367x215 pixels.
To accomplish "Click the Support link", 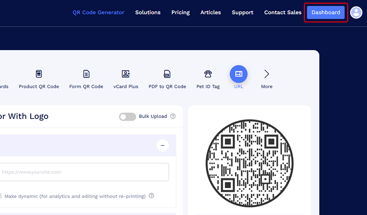I will coord(243,13).
